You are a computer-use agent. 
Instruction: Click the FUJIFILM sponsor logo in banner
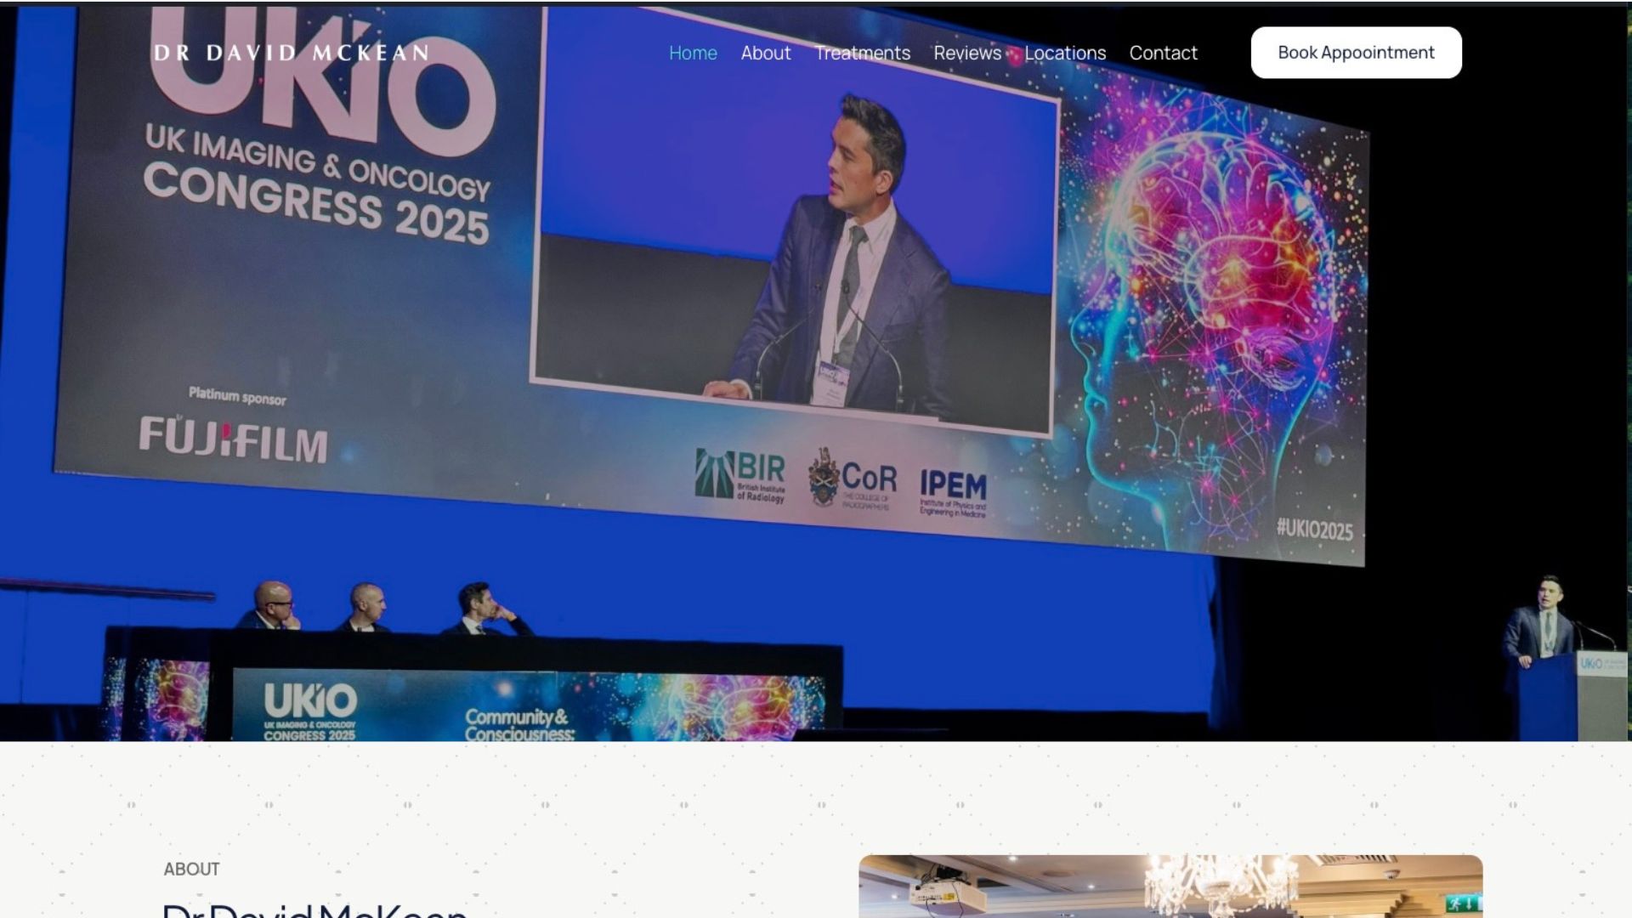(x=233, y=439)
